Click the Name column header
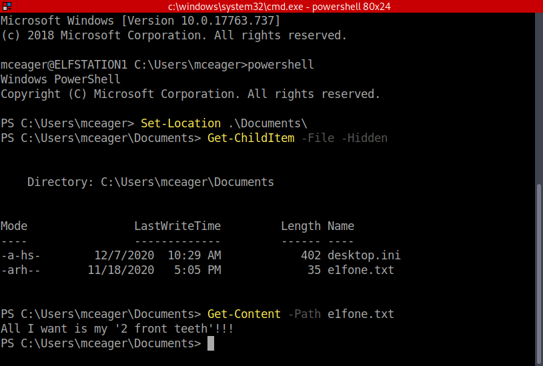This screenshot has height=366, width=543. [x=341, y=226]
